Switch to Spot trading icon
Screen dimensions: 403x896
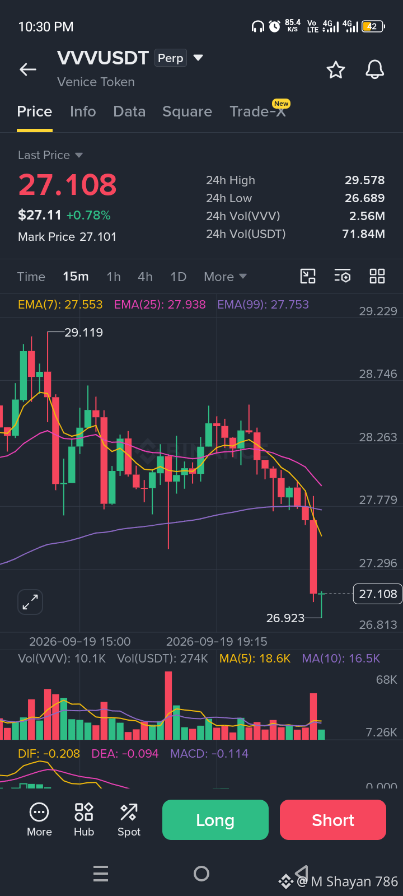(129, 820)
